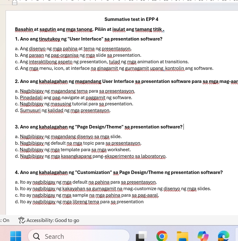The width and height of the screenshot is (238, 241).
Task: Open Microsoft Edge from taskbar
Action: 224,236
